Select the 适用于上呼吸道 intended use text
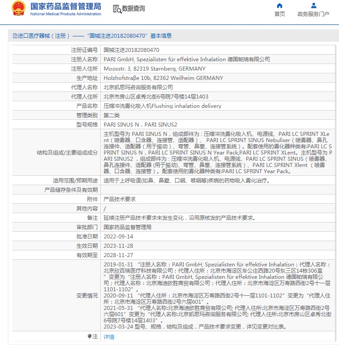Screen dimensions: 339x345 [187, 181]
